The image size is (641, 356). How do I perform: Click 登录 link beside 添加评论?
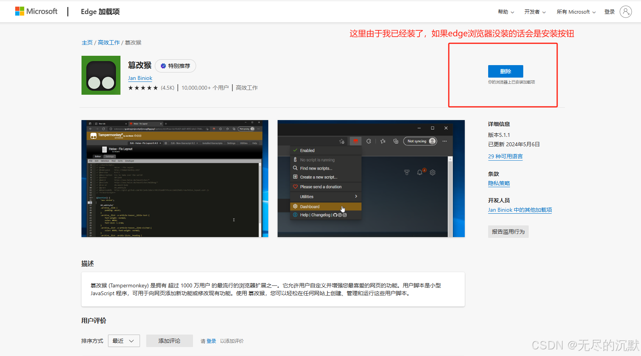211,341
